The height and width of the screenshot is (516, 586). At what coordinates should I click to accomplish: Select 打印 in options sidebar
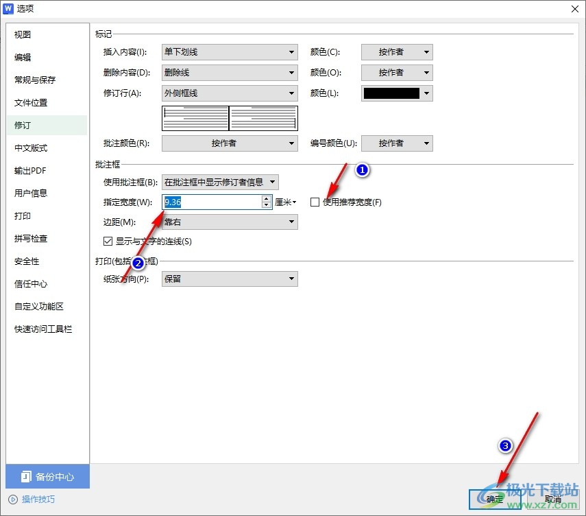coord(23,216)
